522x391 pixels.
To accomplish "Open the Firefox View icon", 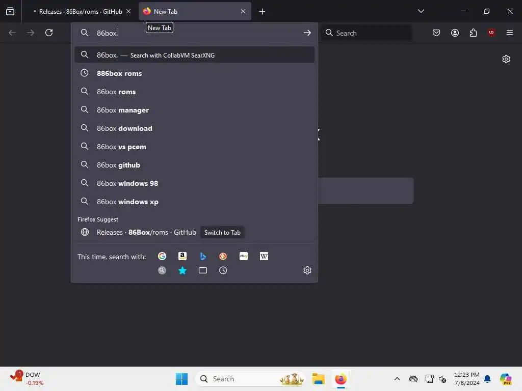I will click(10, 11).
